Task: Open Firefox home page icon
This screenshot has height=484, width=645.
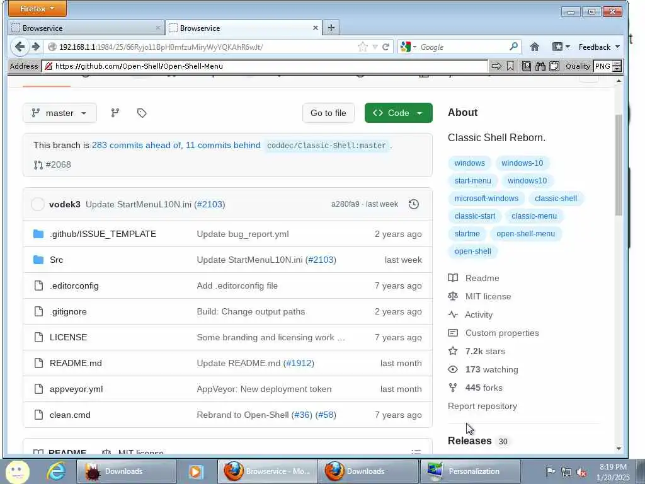Action: point(534,47)
